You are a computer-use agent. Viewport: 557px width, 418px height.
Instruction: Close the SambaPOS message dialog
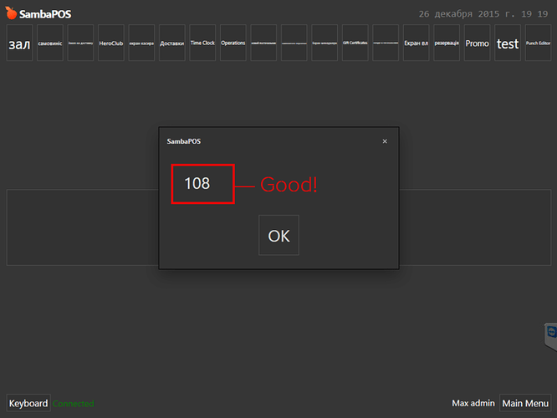click(x=385, y=141)
